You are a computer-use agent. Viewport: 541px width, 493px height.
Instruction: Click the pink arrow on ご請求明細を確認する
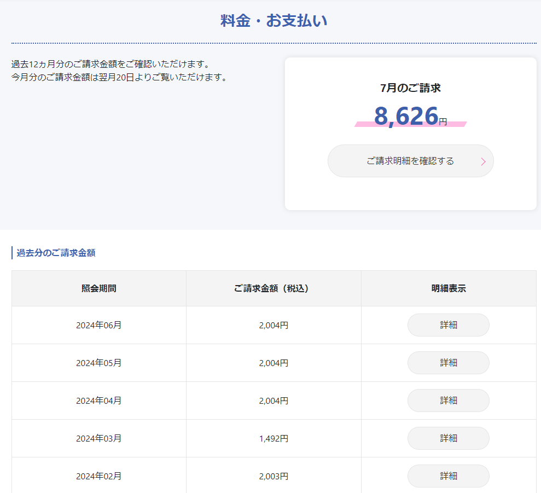484,161
